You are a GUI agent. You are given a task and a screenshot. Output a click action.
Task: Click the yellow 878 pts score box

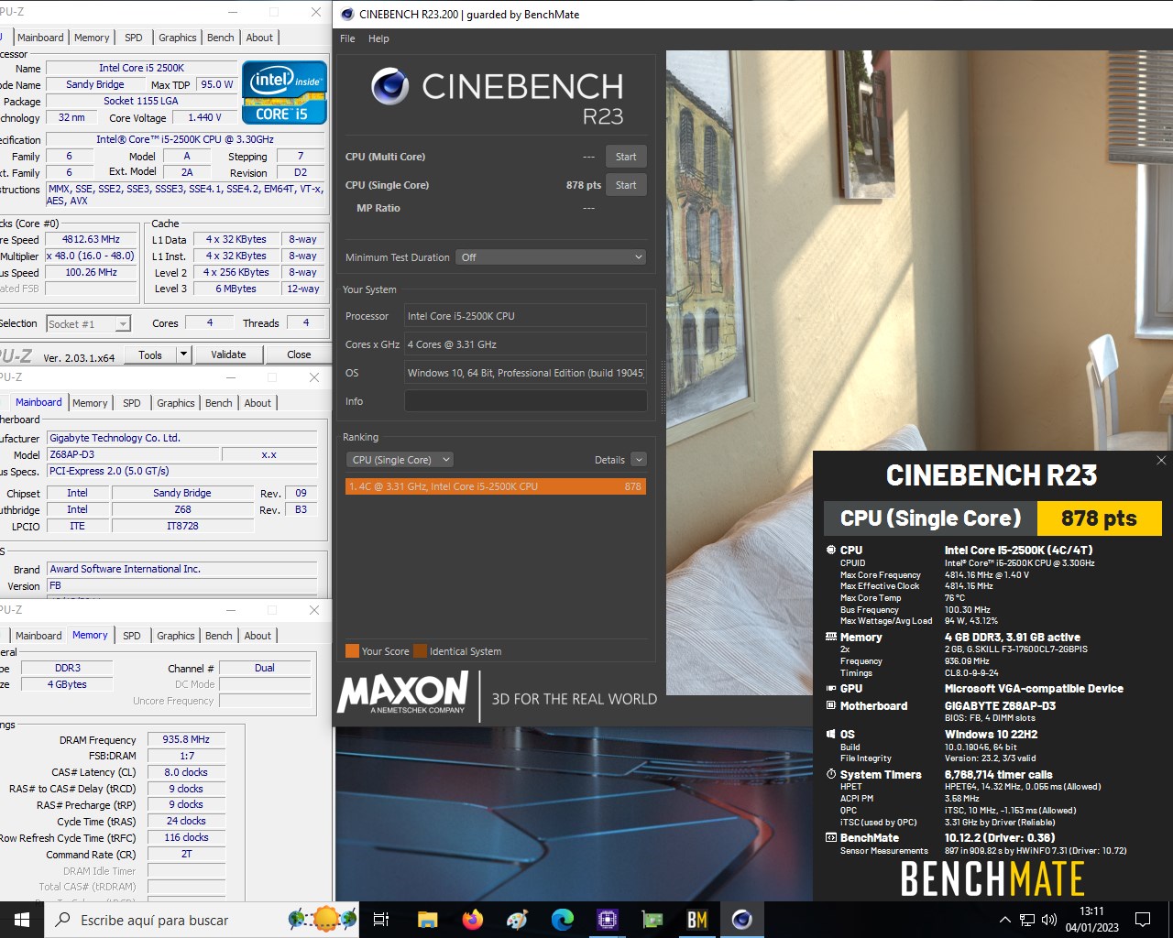pyautogui.click(x=1099, y=518)
